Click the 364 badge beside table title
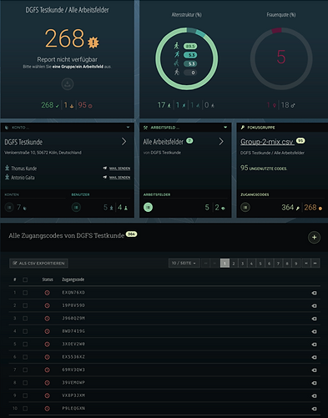The image size is (328, 418). pyautogui.click(x=131, y=234)
